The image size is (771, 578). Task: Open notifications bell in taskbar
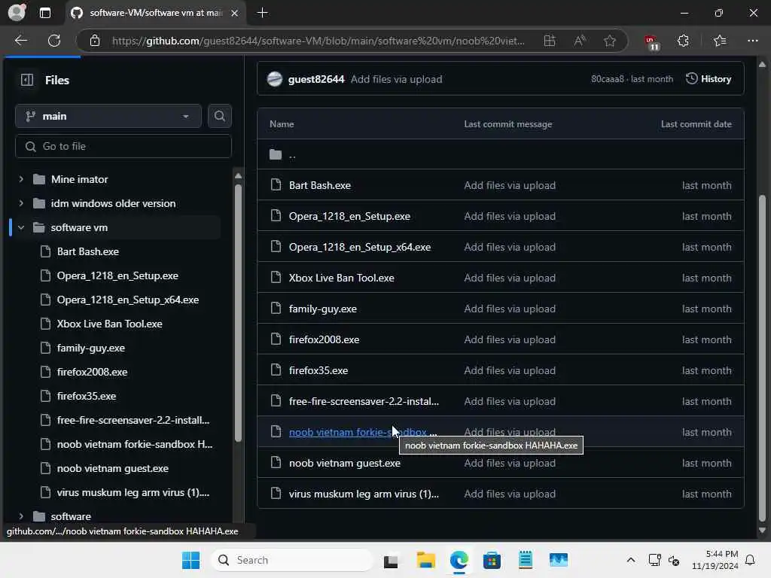pyautogui.click(x=750, y=560)
